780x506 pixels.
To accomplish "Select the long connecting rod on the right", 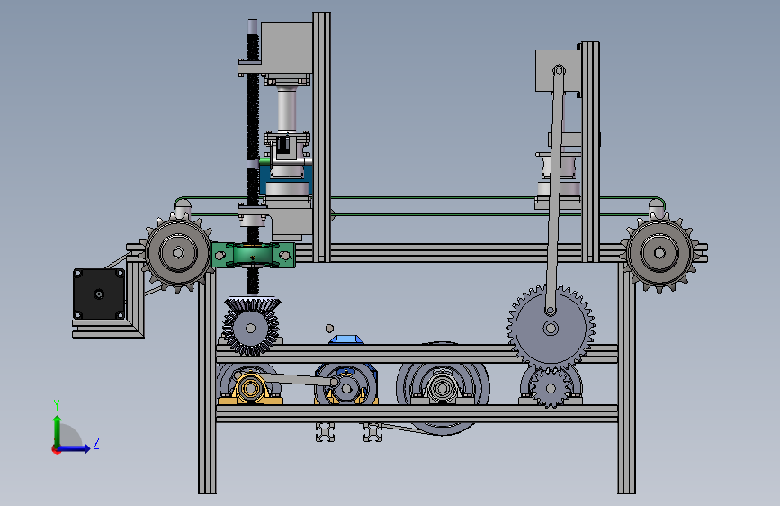I will pos(555,191).
